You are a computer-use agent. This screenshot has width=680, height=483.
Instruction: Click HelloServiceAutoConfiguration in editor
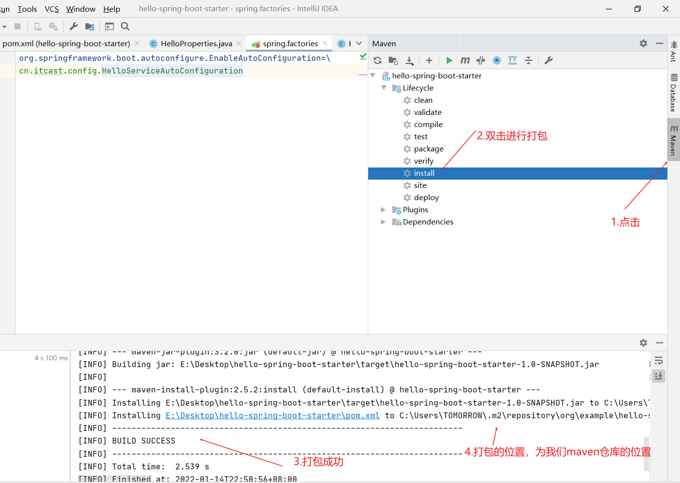172,71
